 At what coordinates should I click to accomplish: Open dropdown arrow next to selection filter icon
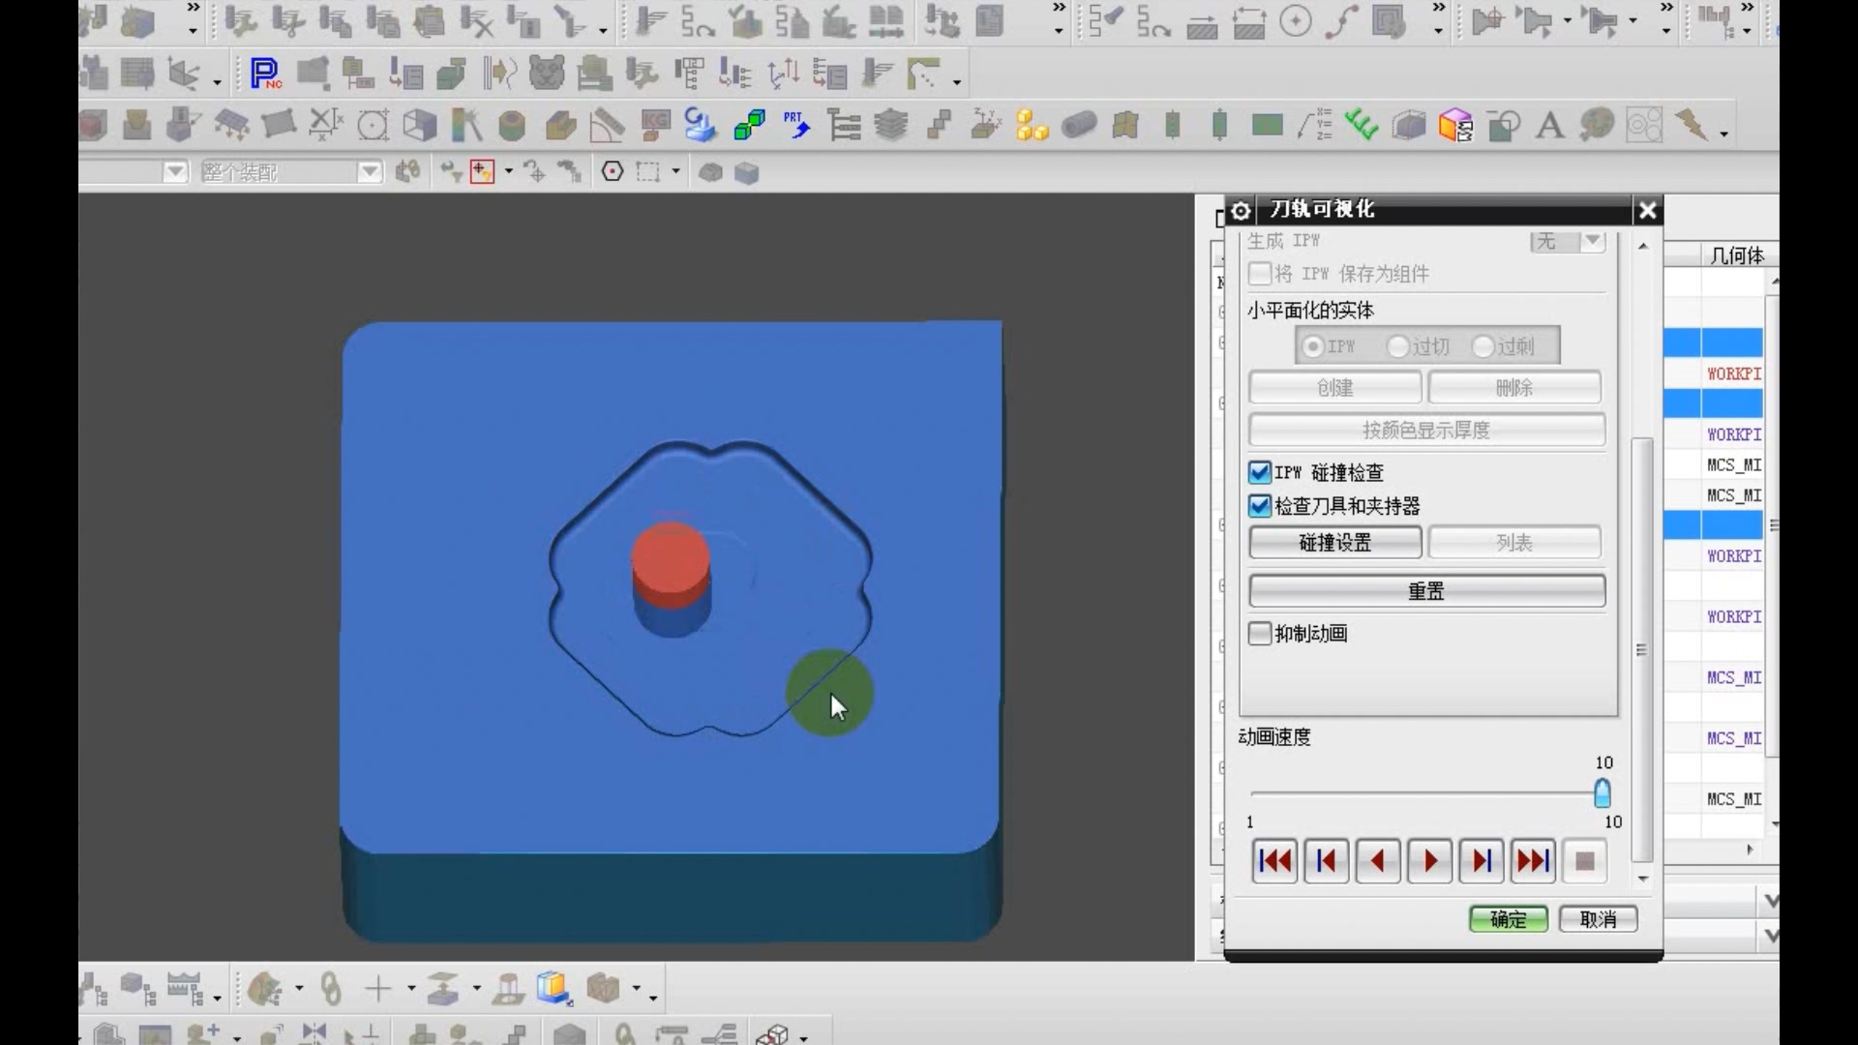tap(508, 172)
